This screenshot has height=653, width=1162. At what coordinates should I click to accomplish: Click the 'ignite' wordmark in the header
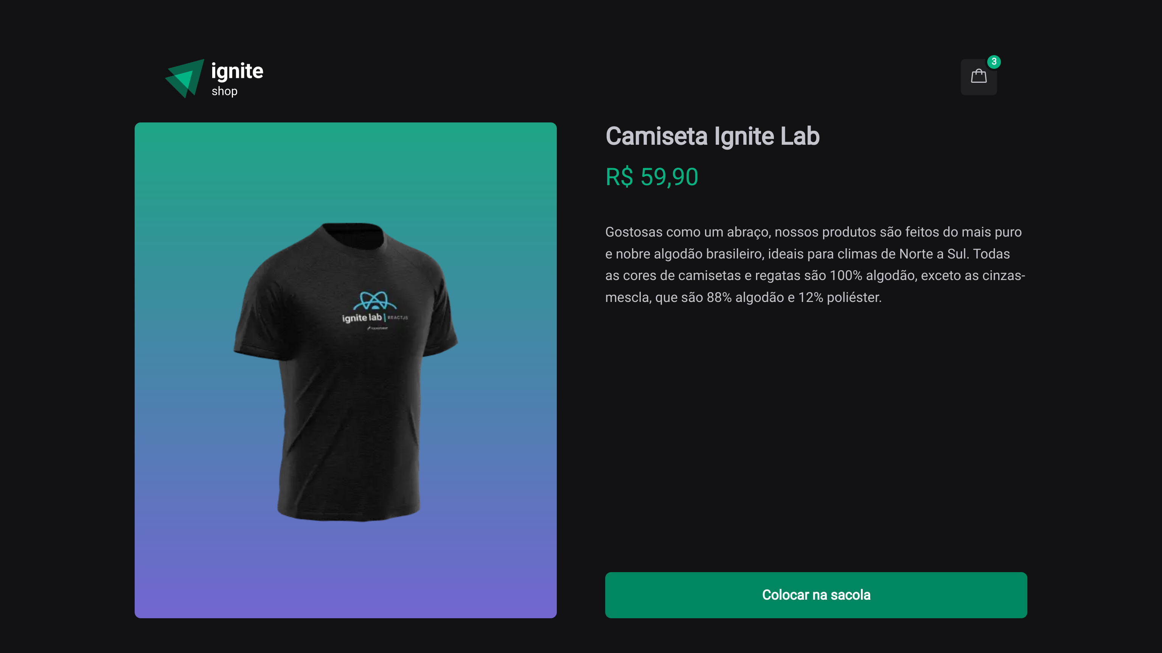pos(237,71)
